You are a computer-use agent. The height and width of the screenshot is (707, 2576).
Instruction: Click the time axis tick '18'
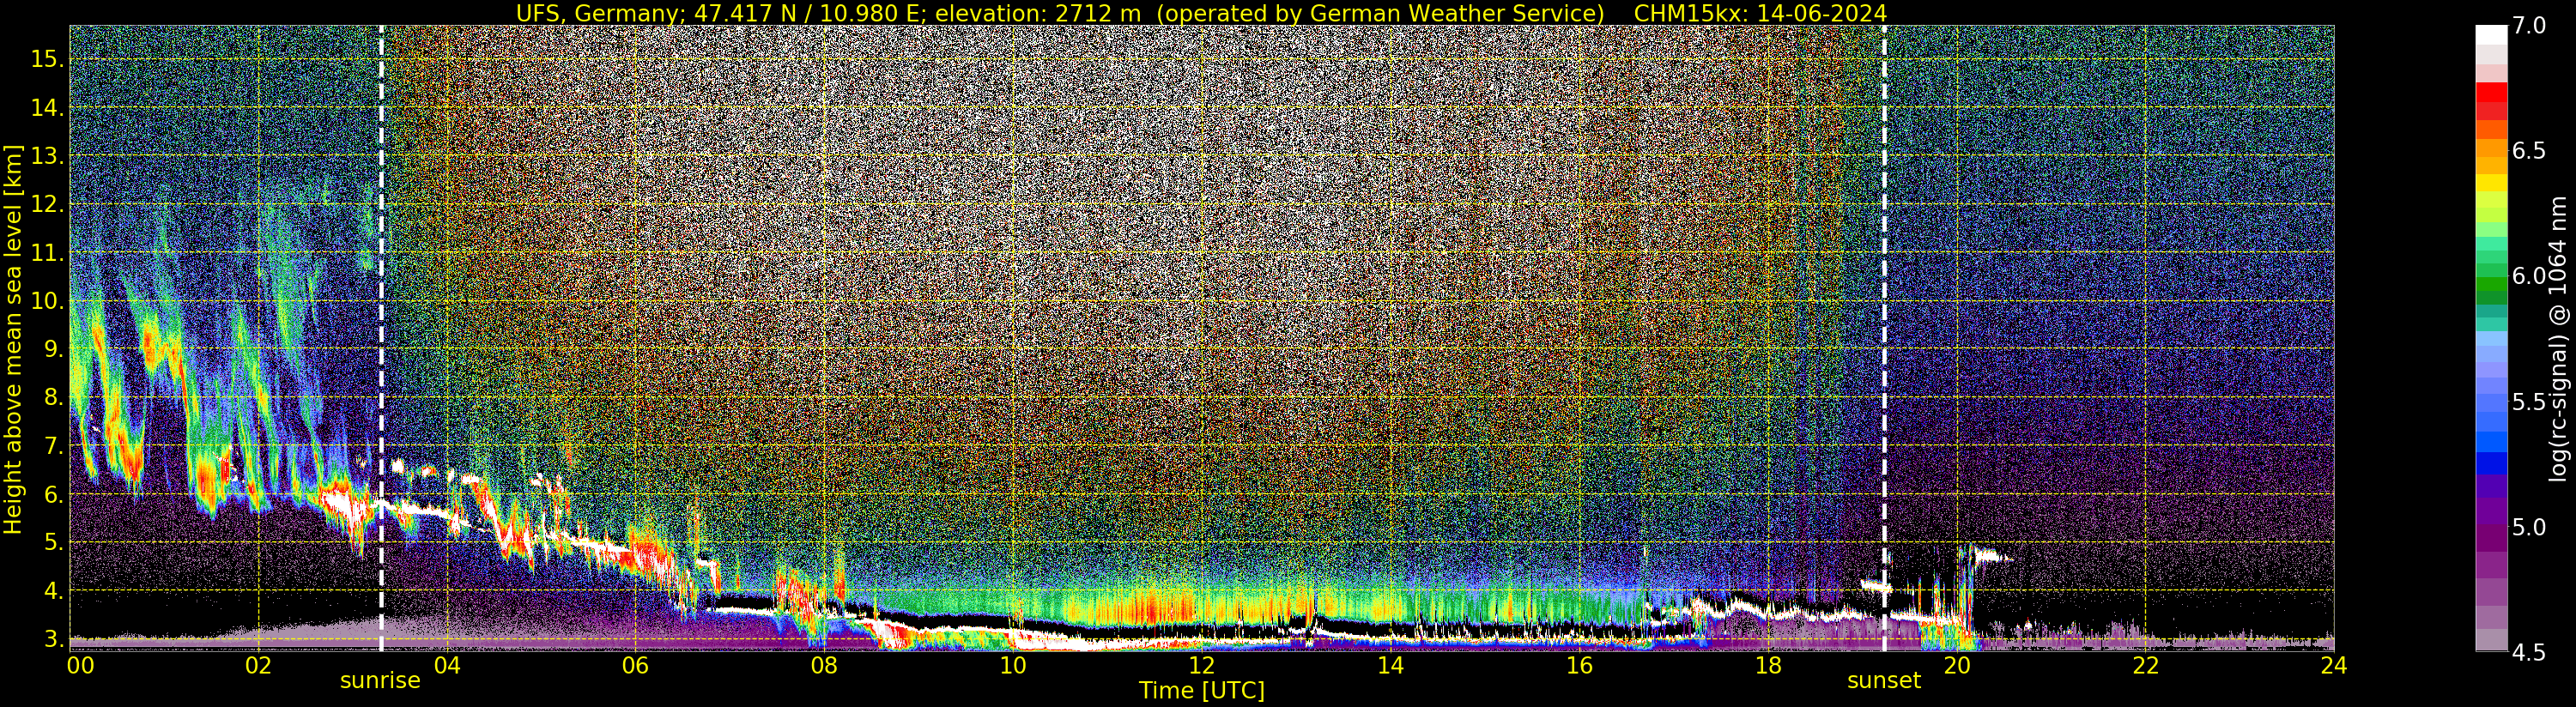pos(1767,666)
